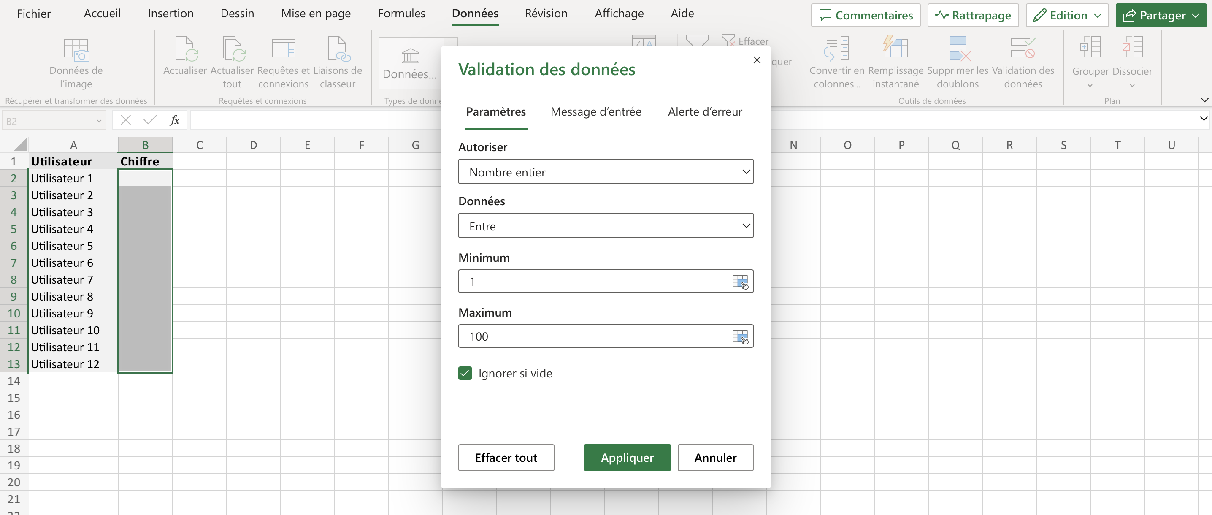
Task: Click the Appliquer button
Action: [627, 458]
